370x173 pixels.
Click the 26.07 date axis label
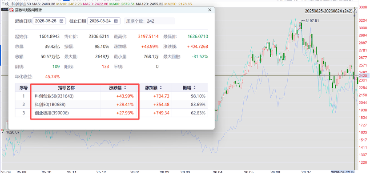[x=306, y=172]
